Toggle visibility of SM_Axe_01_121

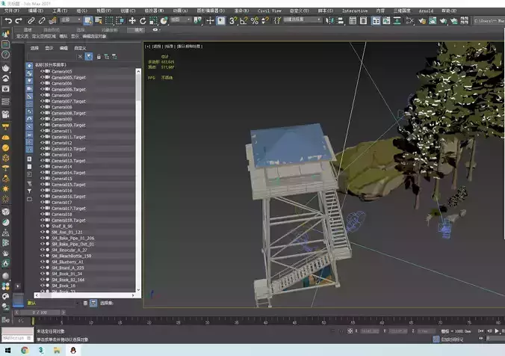pos(42,232)
